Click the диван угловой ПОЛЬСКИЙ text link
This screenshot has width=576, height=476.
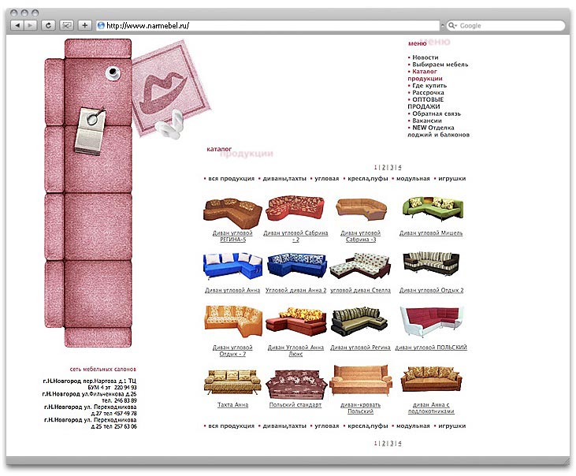pyautogui.click(x=431, y=348)
